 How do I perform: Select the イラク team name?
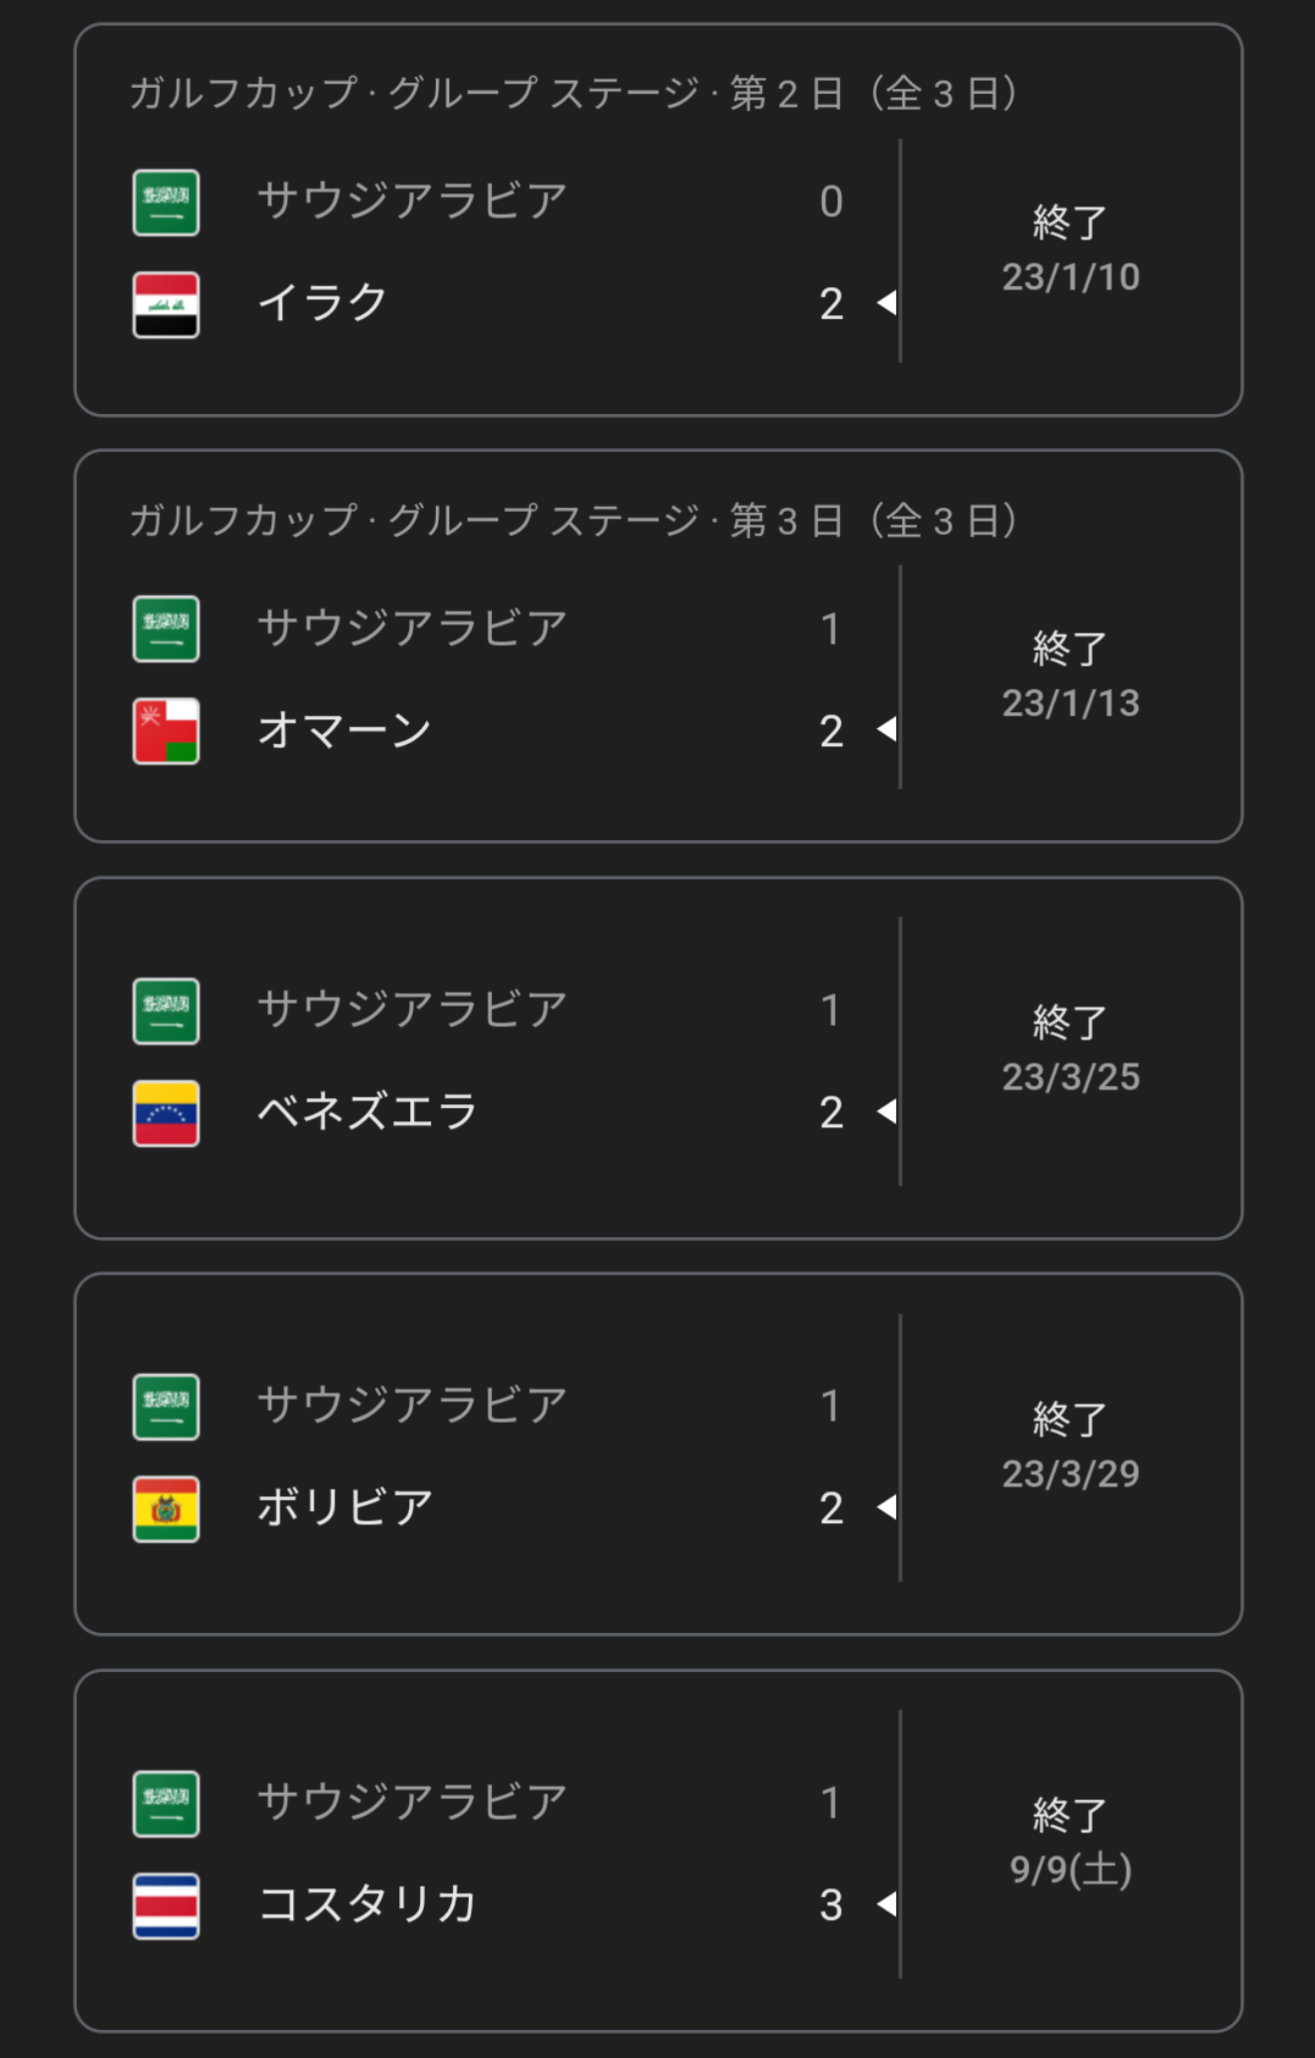click(323, 302)
